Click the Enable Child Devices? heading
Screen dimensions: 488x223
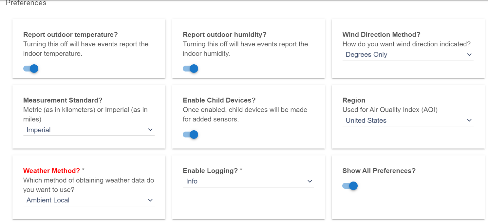click(x=219, y=100)
